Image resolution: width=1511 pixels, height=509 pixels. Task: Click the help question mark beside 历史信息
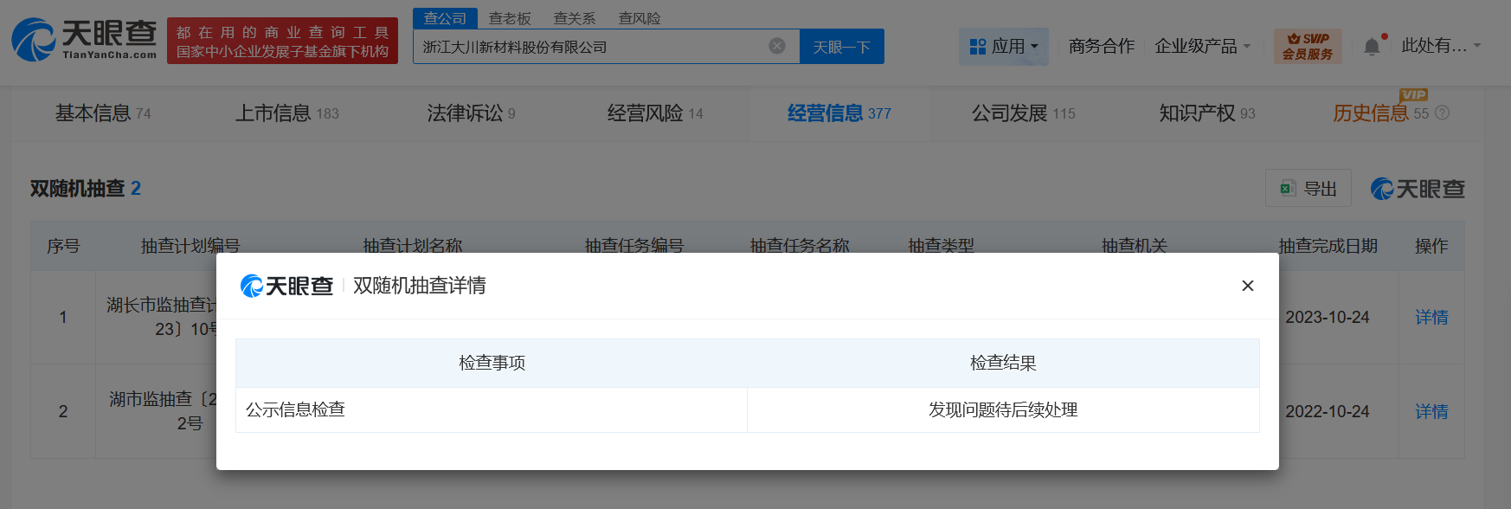click(x=1442, y=113)
